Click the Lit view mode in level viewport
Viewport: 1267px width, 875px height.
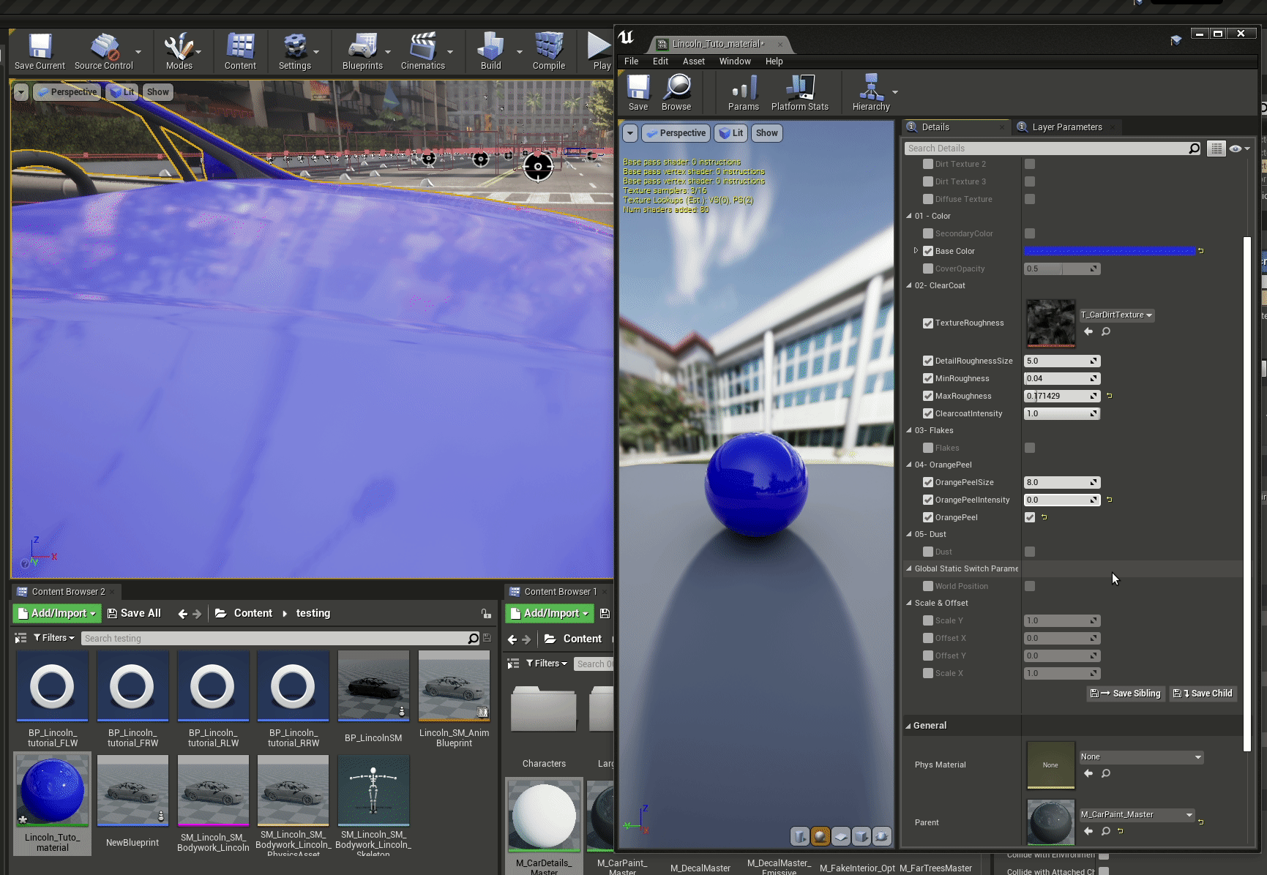[122, 92]
